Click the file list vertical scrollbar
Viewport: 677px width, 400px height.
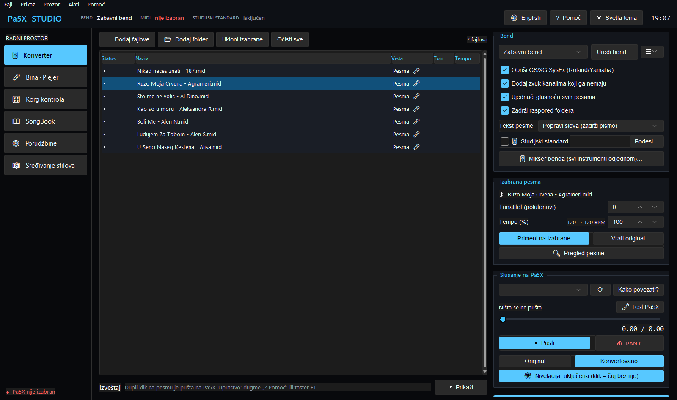click(485, 213)
